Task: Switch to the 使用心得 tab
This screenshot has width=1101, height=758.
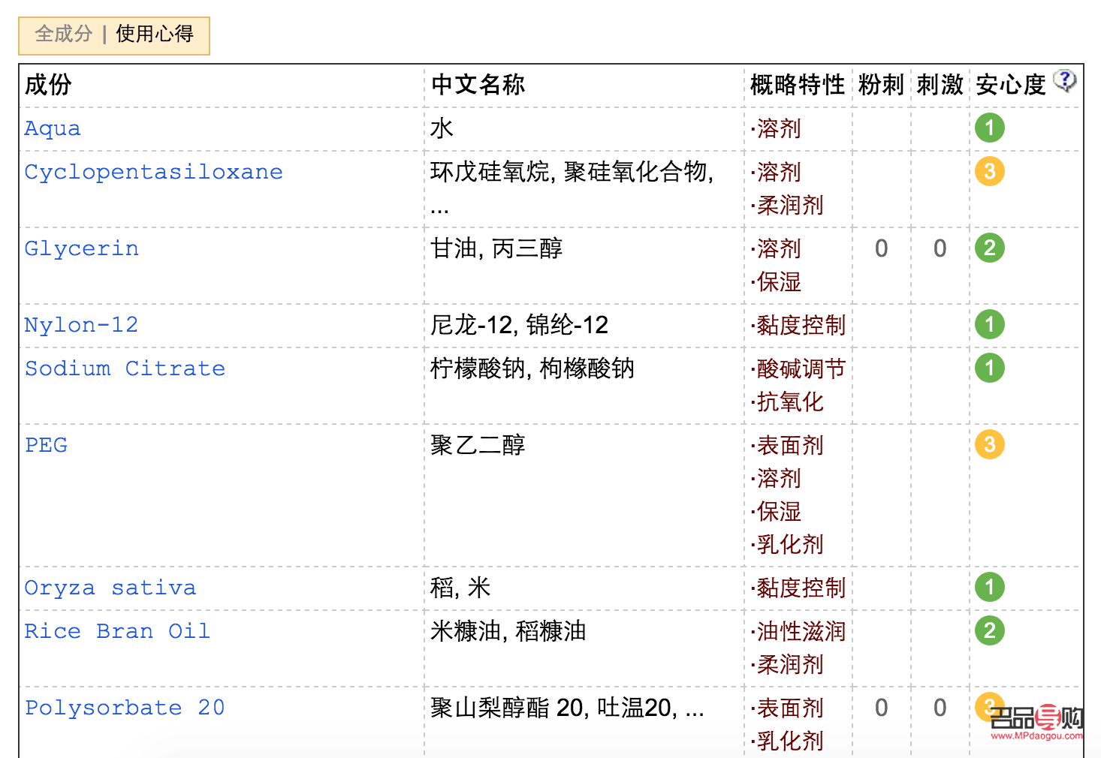Action: coord(154,35)
